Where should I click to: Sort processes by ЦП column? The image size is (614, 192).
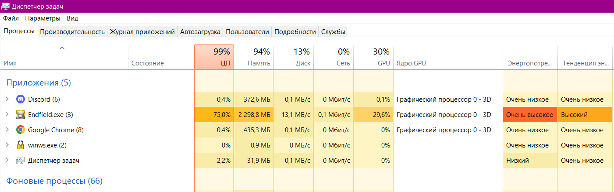(214, 57)
